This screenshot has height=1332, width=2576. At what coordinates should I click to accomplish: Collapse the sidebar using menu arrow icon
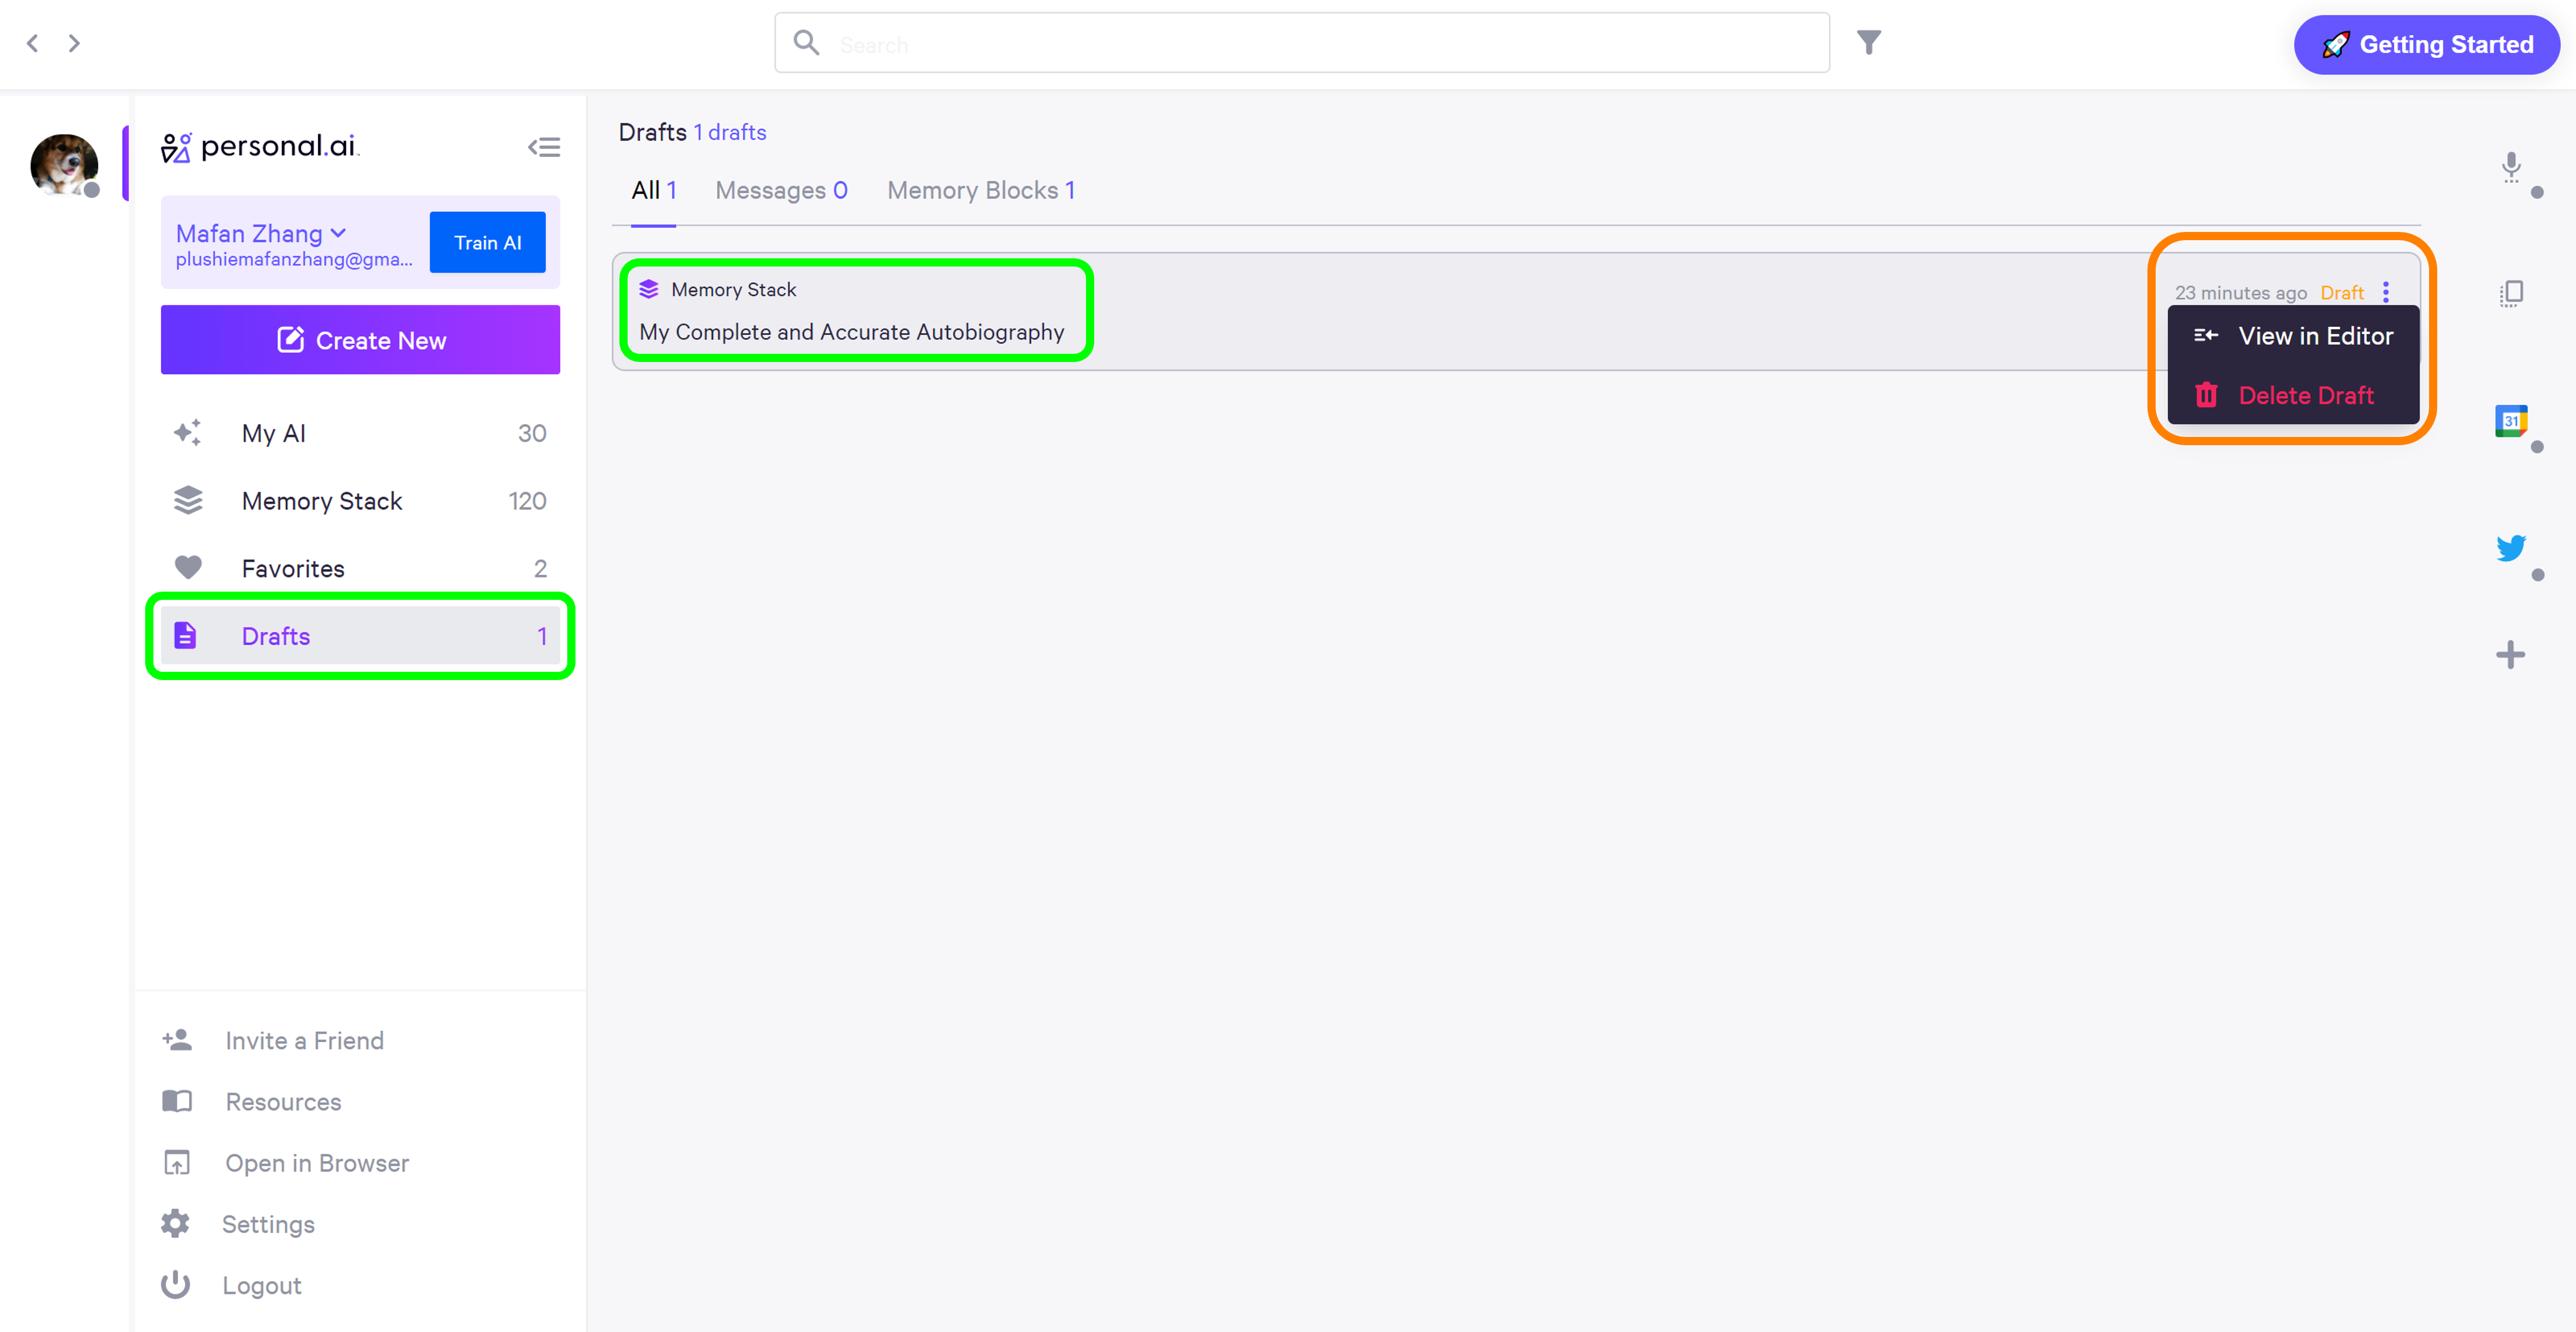click(544, 147)
